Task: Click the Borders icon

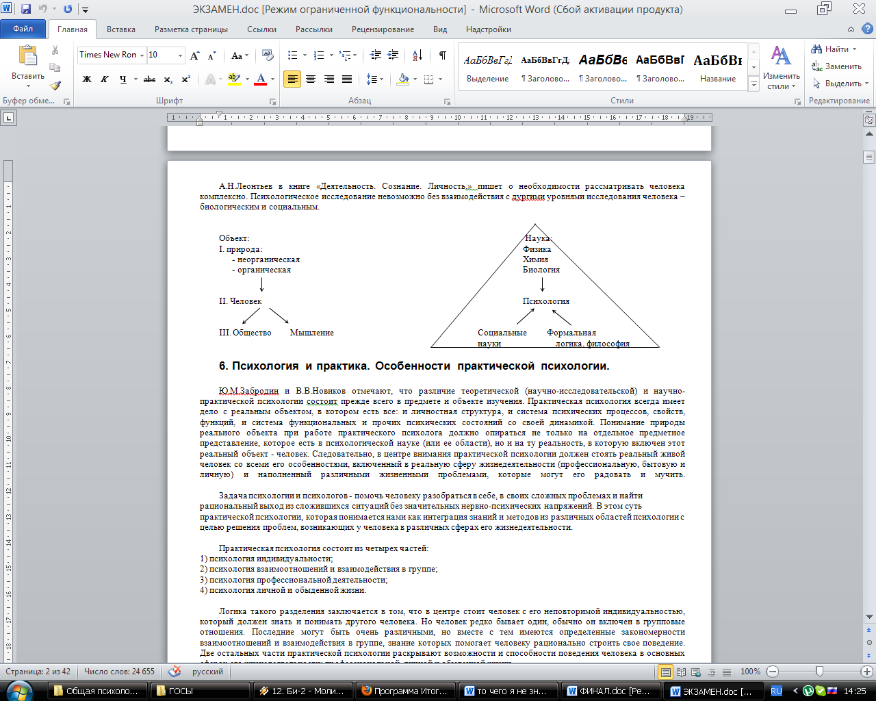Action: (x=429, y=79)
